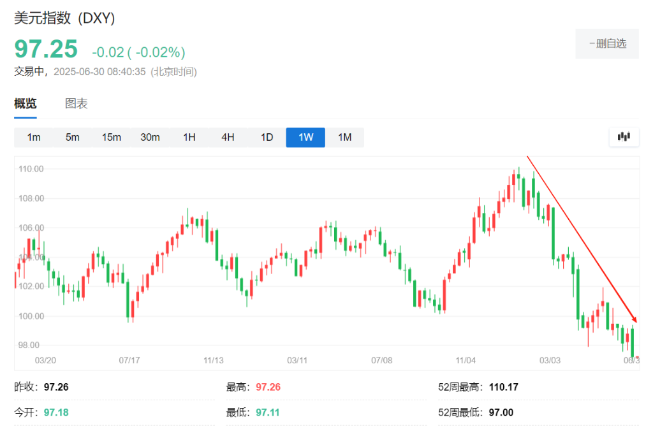Select the 4H interval
This screenshot has width=653, height=429.
point(228,136)
